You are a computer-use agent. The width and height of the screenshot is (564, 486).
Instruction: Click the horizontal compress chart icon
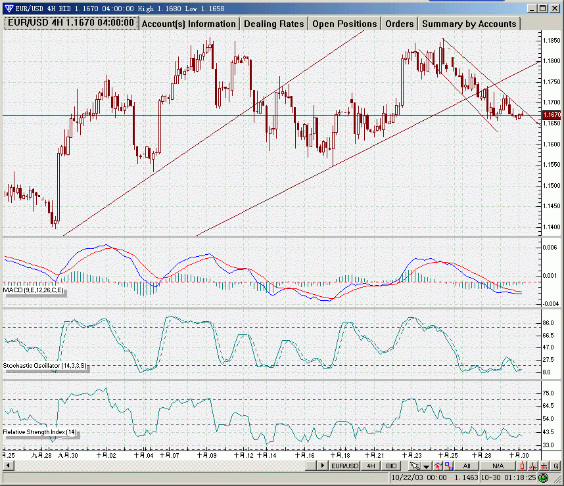533,466
